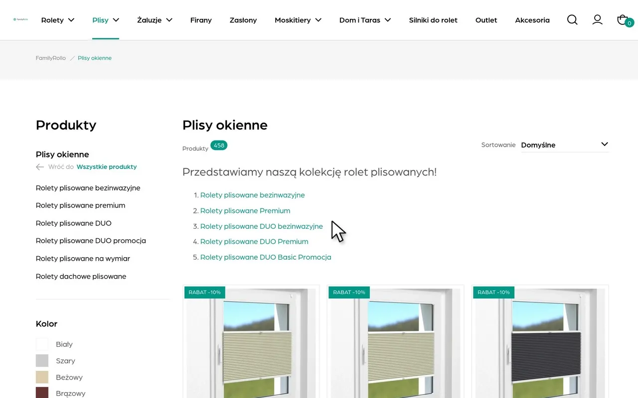Expand the Dom i Taras menu chevron
The height and width of the screenshot is (398, 638).
tap(388, 20)
